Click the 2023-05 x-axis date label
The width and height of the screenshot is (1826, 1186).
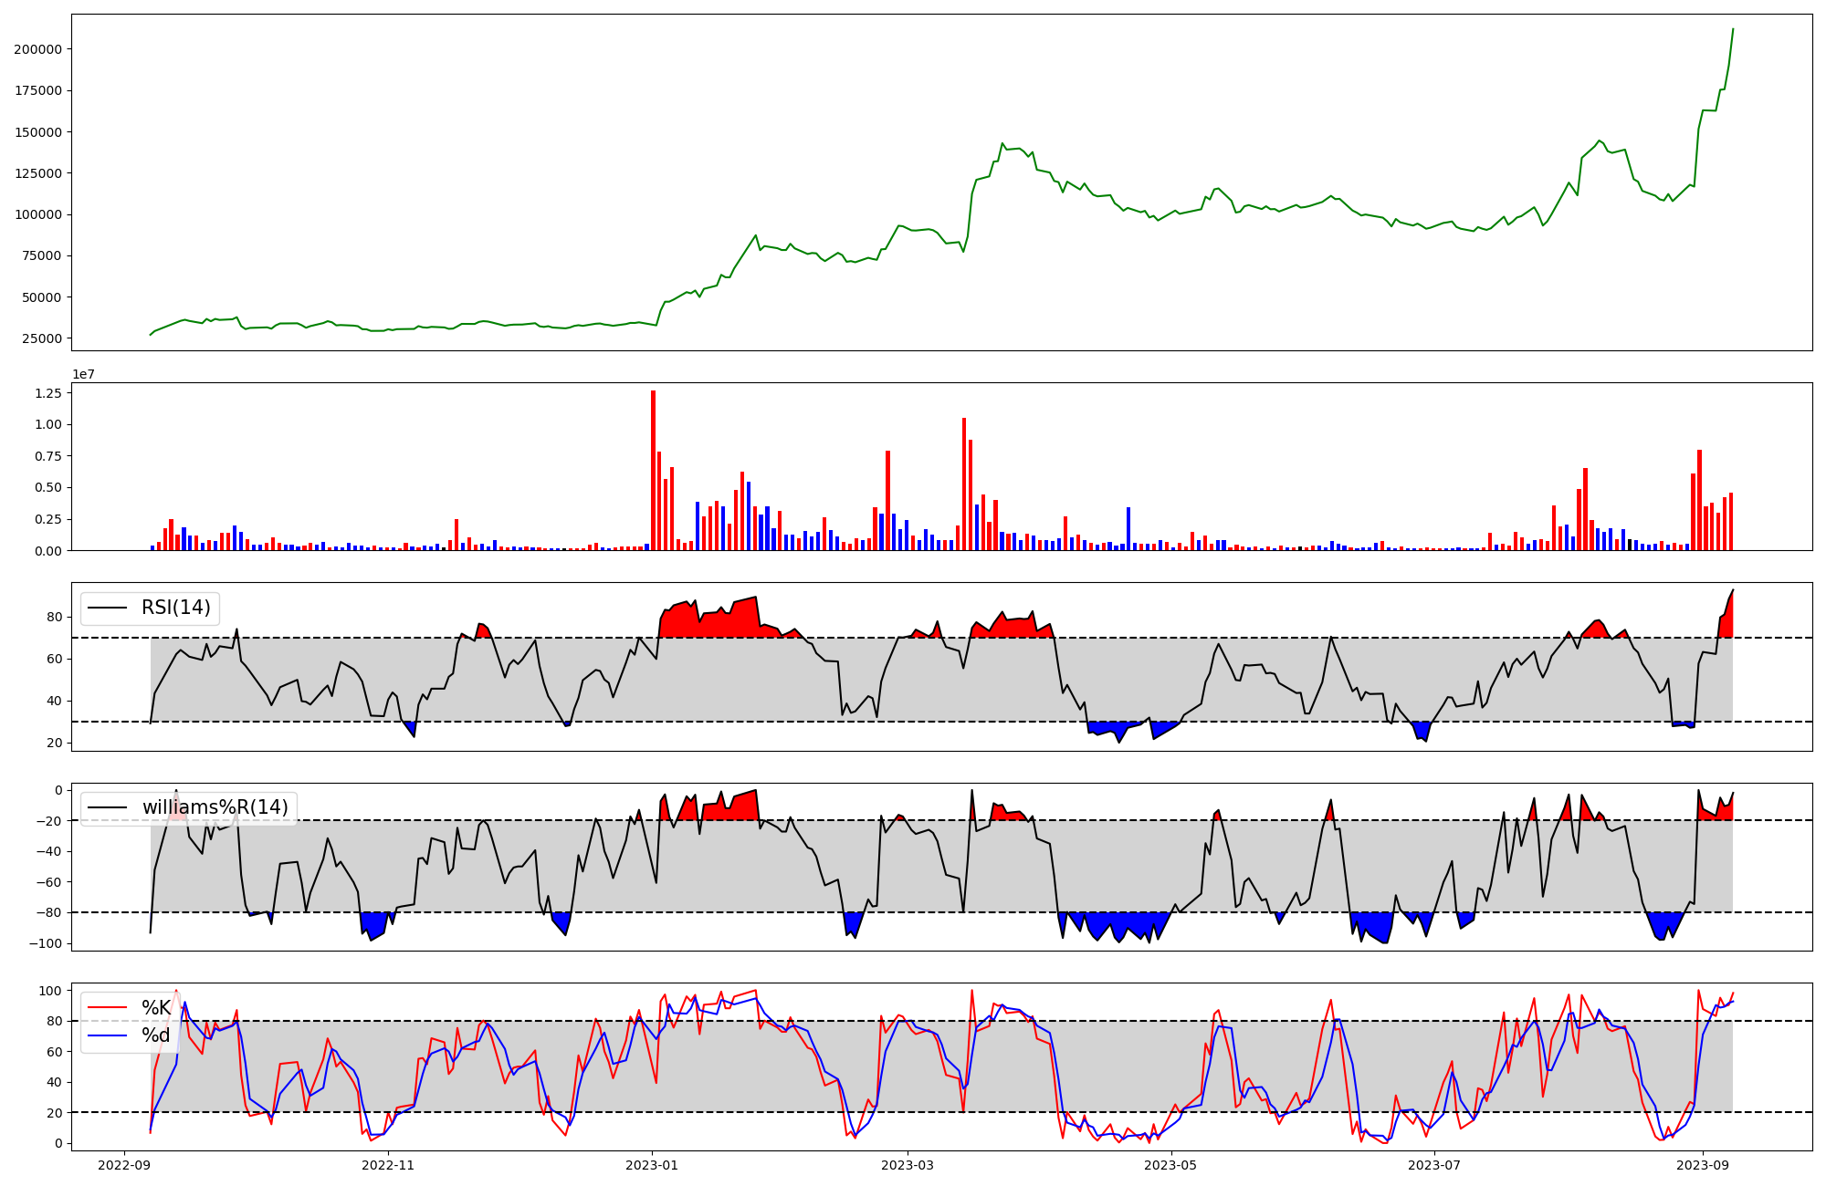tap(1171, 1164)
